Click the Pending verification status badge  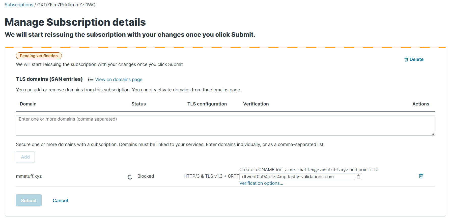pos(39,56)
